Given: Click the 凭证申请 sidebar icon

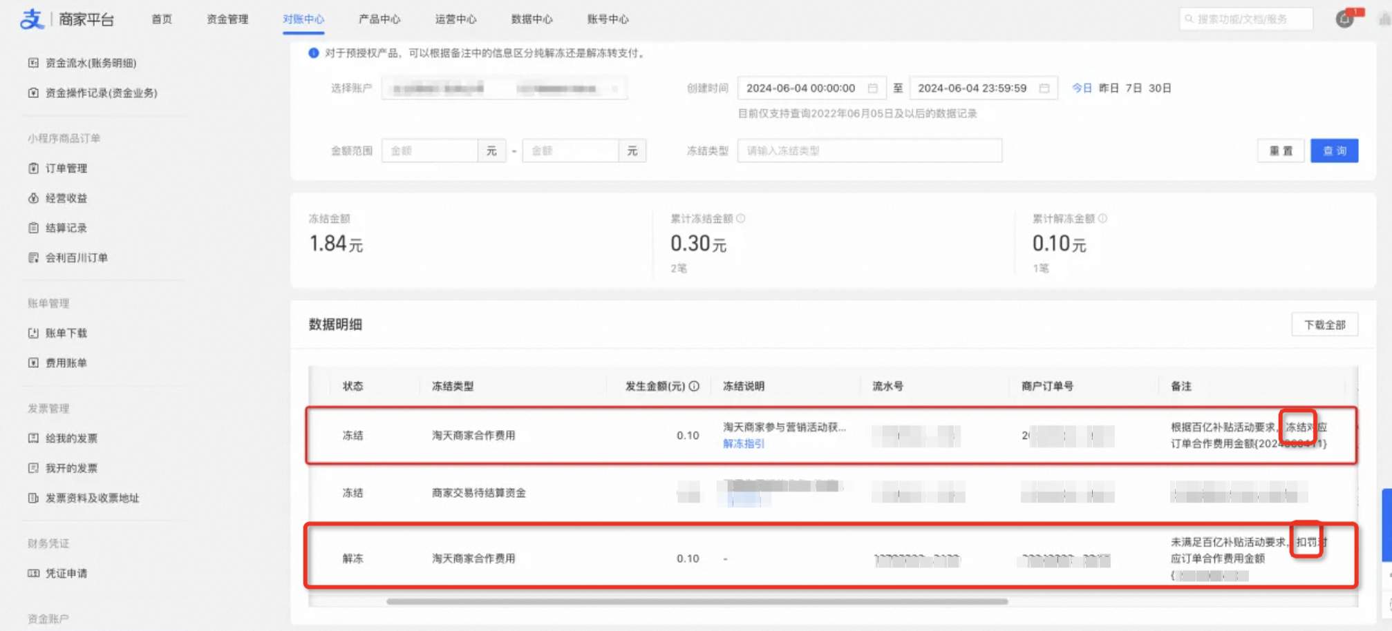Looking at the screenshot, I should tap(33, 573).
